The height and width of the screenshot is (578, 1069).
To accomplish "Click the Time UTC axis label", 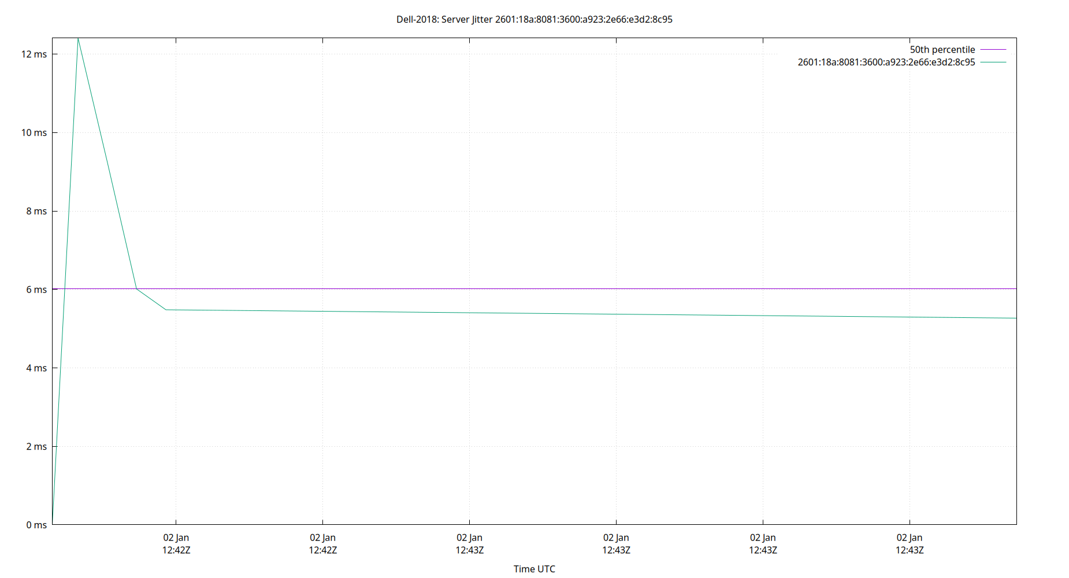I will coord(534,569).
